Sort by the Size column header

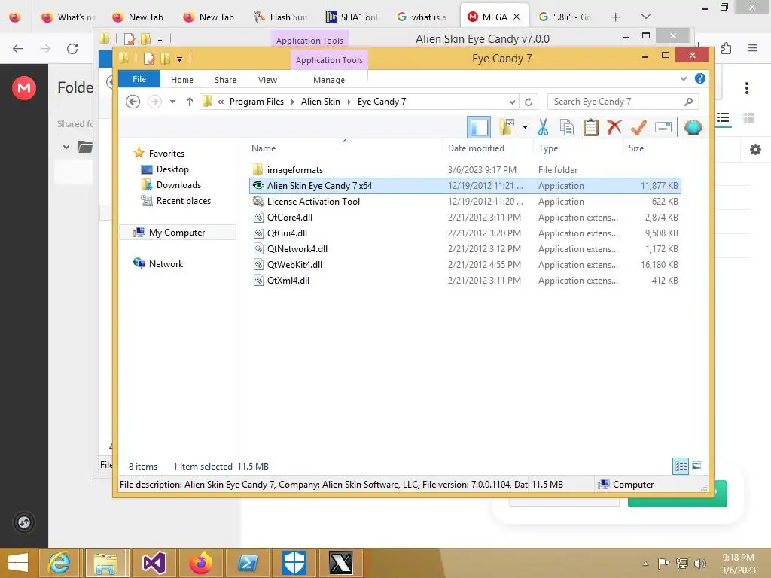click(x=635, y=148)
